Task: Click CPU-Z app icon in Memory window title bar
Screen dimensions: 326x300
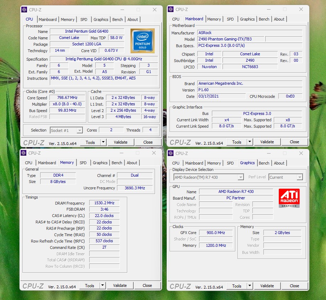Action: [x=23, y=153]
